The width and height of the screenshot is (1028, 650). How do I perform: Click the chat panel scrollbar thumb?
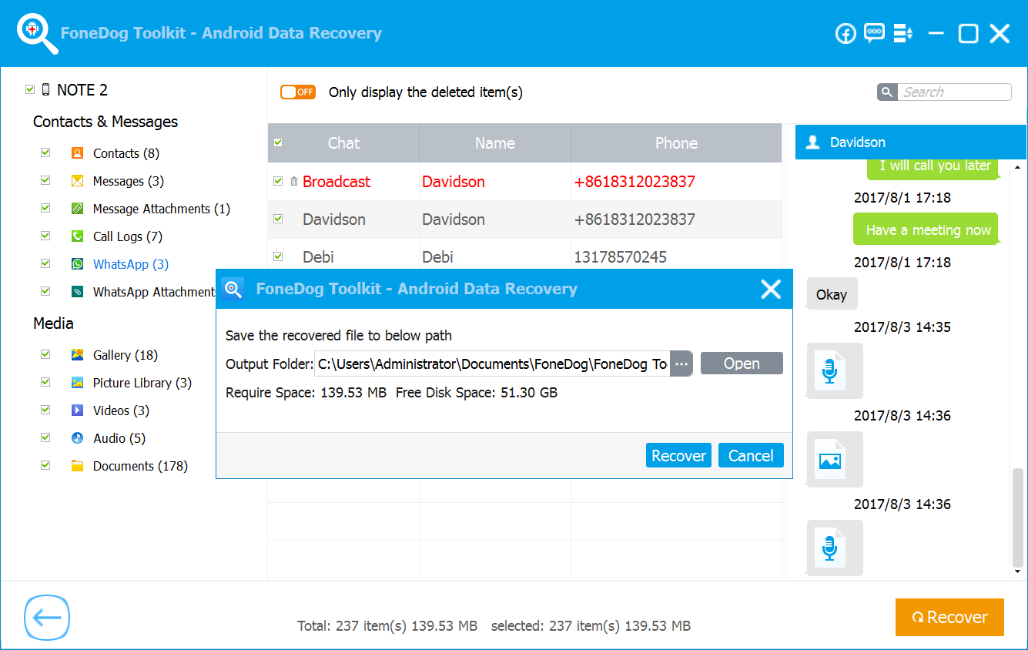click(1019, 516)
